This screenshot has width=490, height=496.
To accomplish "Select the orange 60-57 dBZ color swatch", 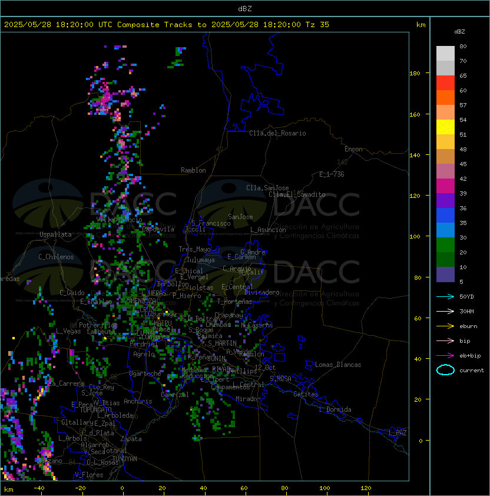I will (445, 97).
